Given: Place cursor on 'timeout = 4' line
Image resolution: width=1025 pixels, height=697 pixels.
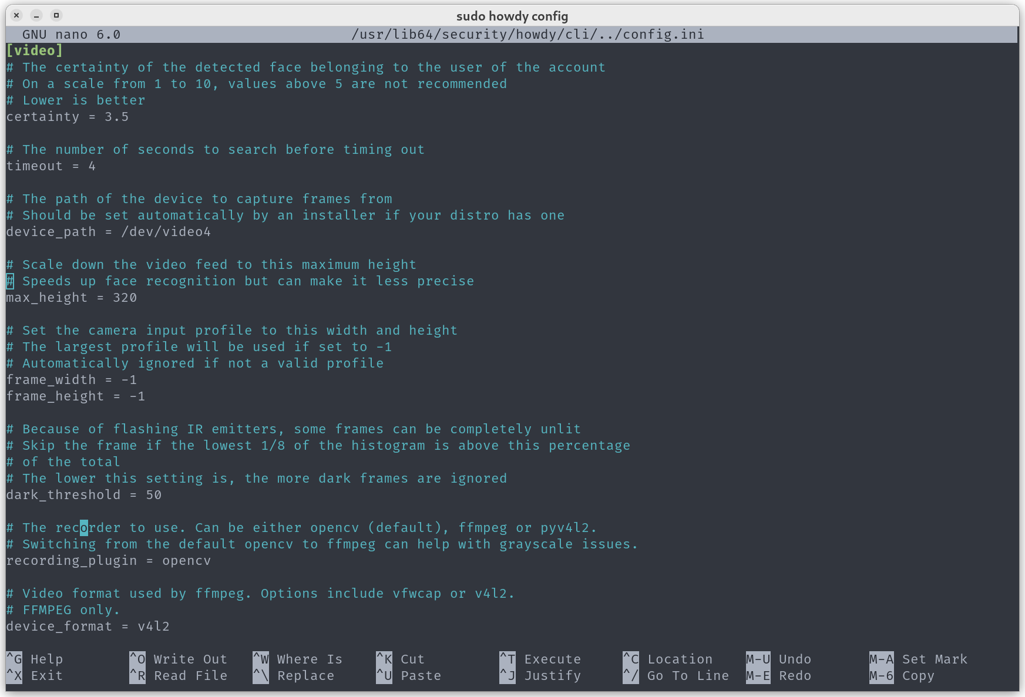Looking at the screenshot, I should 51,166.
